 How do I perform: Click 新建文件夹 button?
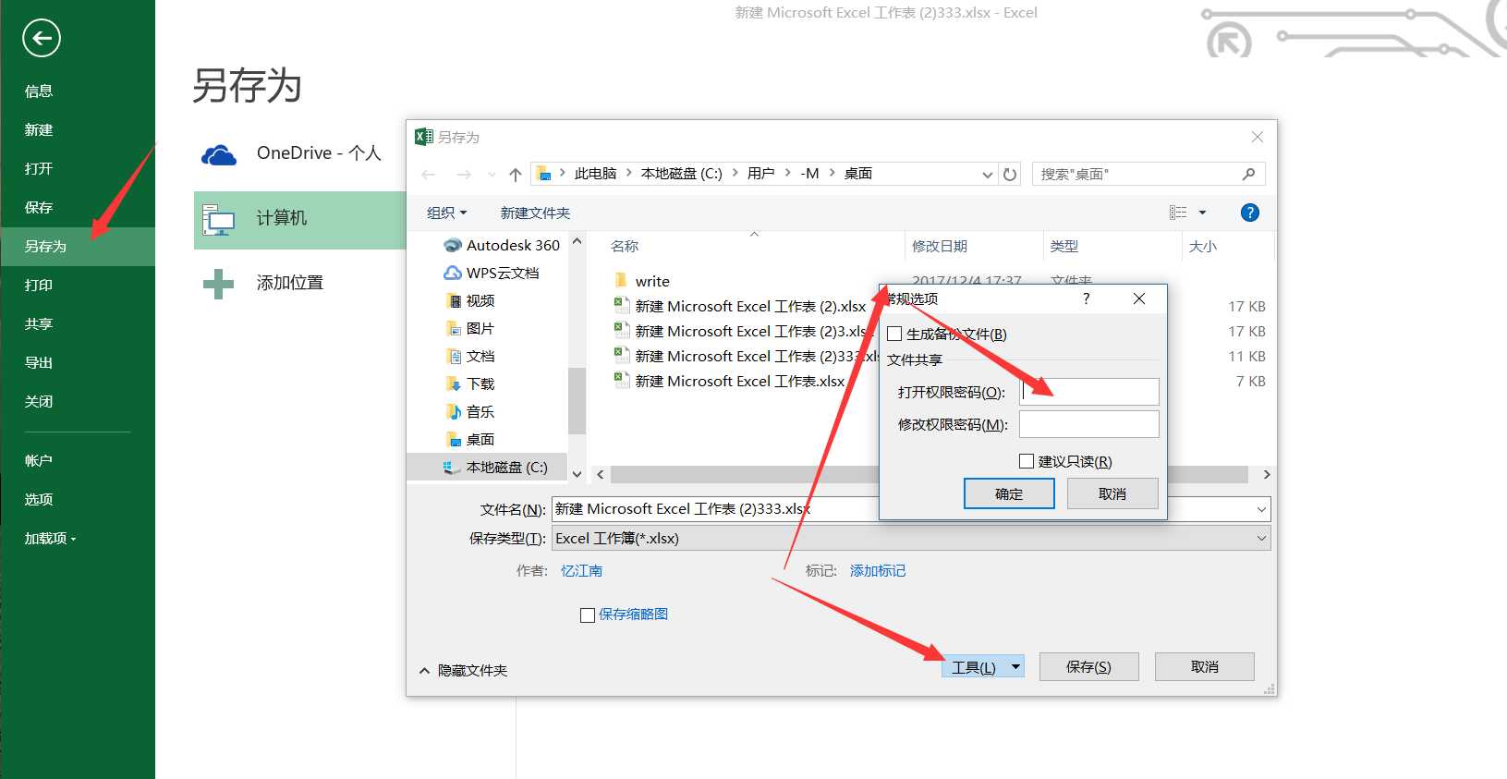[535, 213]
